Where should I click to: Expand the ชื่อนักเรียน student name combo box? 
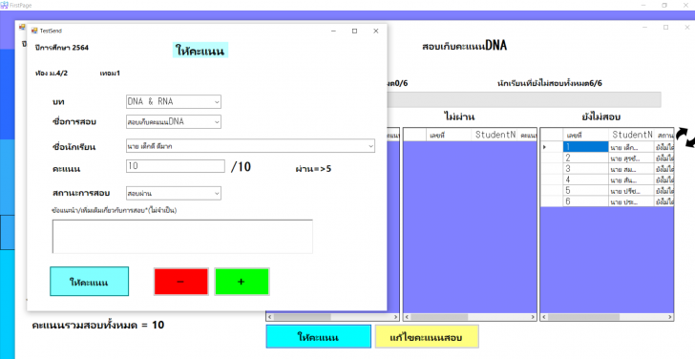(250, 145)
